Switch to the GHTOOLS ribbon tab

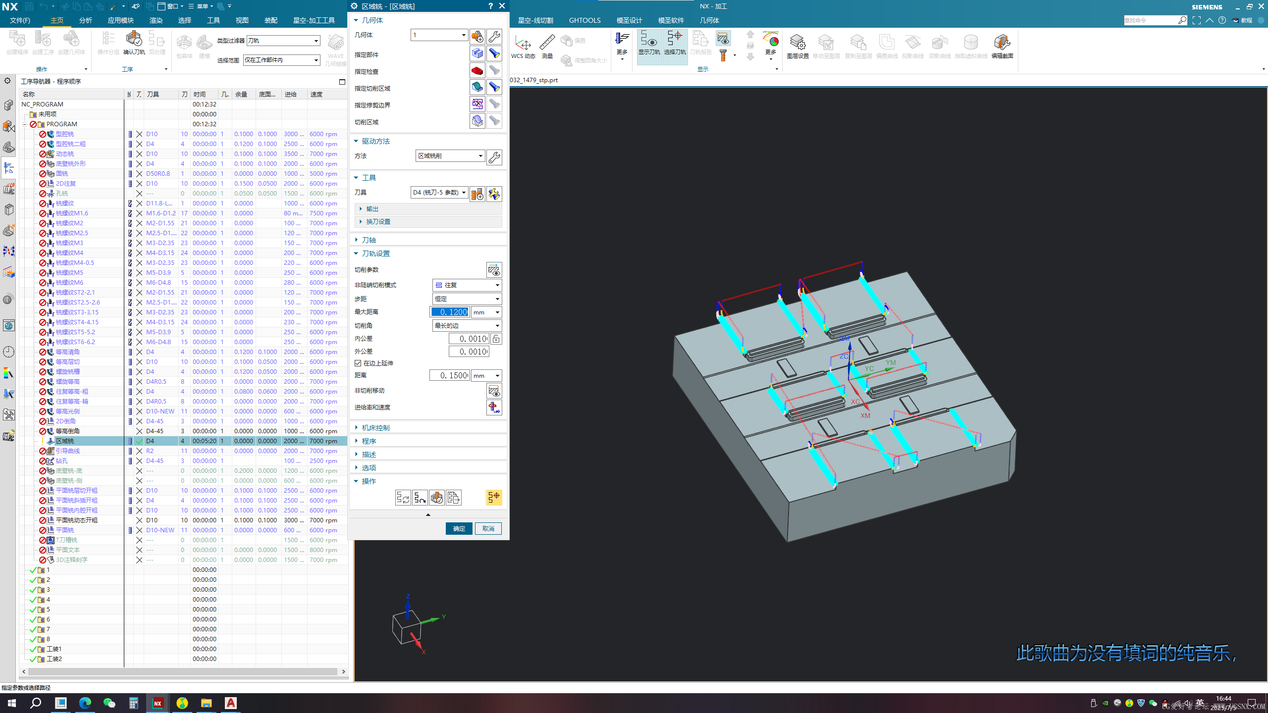[584, 20]
